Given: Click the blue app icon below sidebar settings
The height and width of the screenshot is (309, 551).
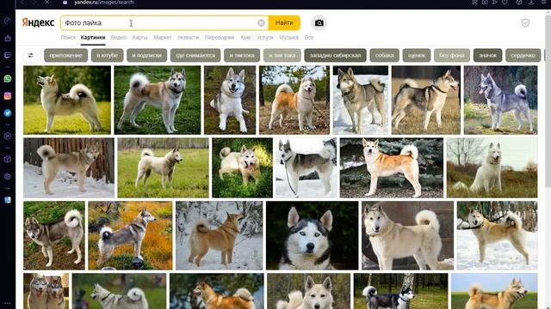Looking at the screenshot, I should point(8,200).
